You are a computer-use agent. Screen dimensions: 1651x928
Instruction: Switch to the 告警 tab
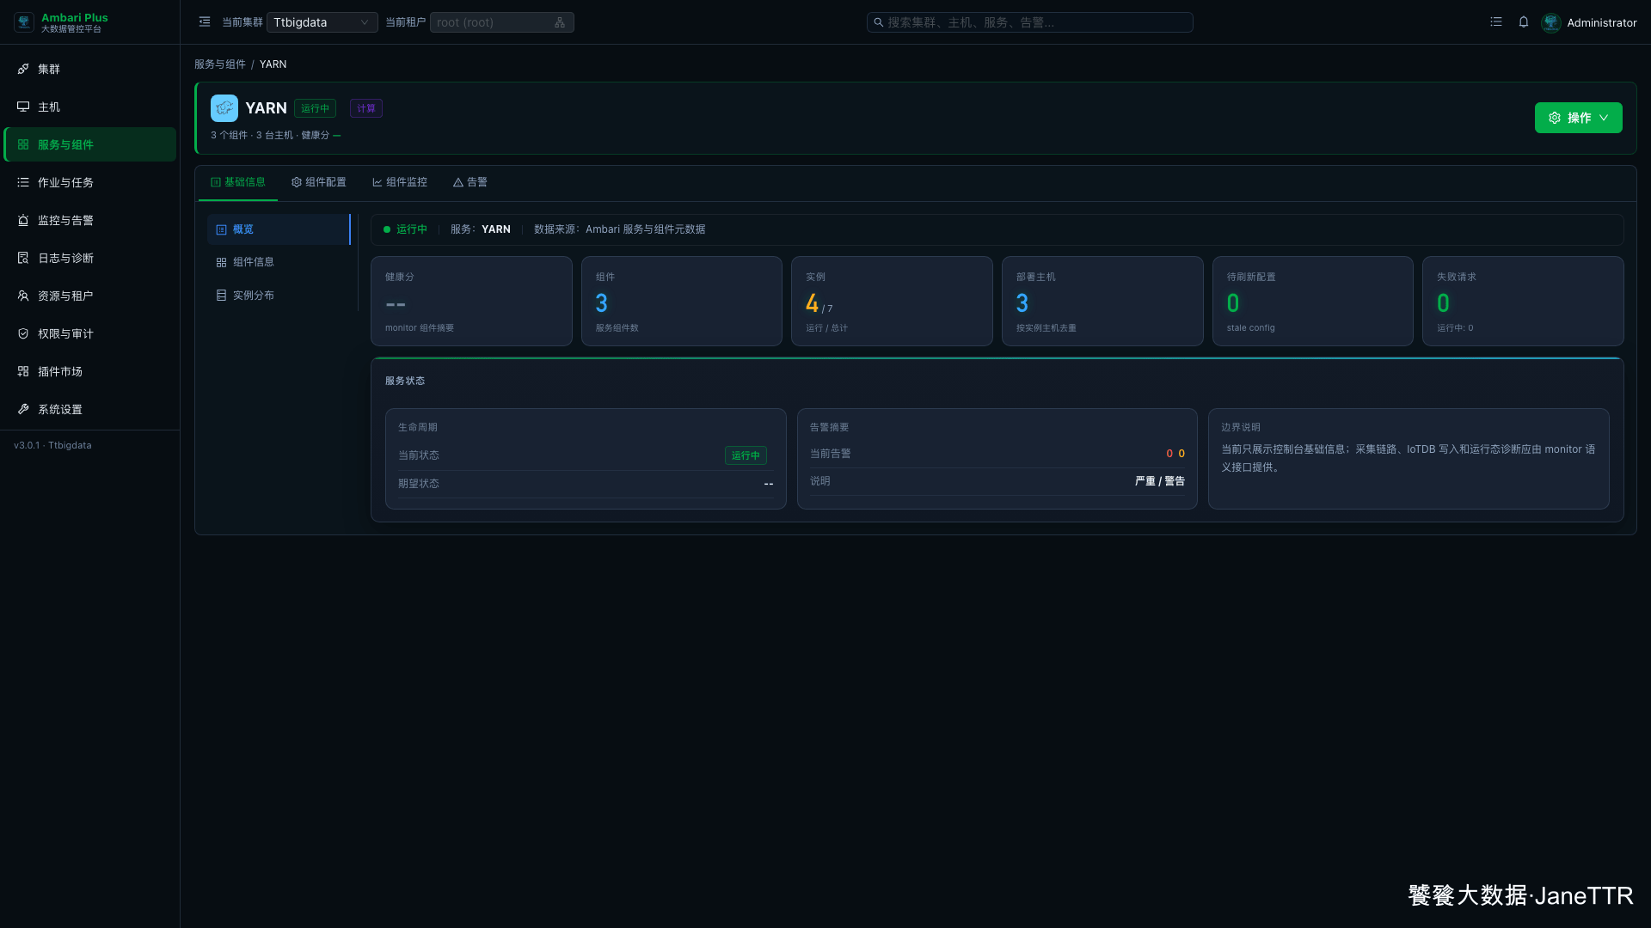470,182
